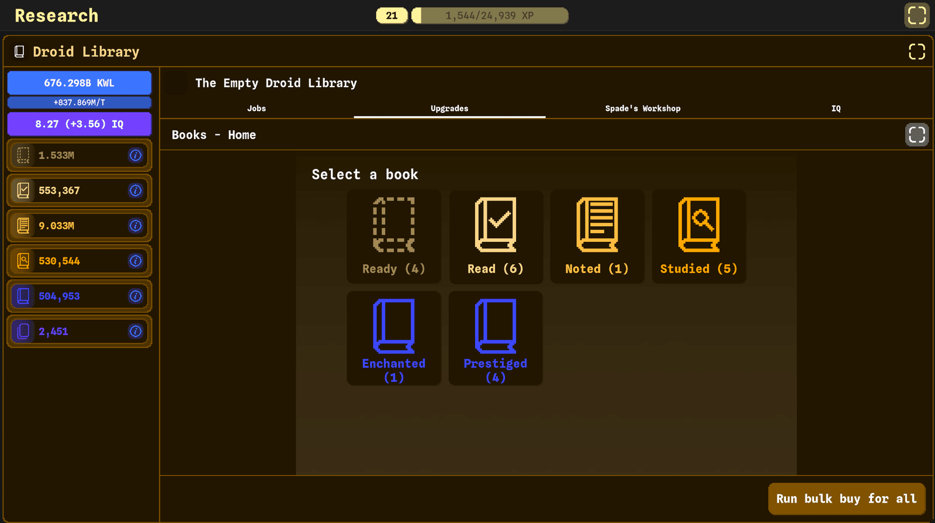Click The Empty Droid Library heading
This screenshot has height=523, width=935.
(x=276, y=83)
